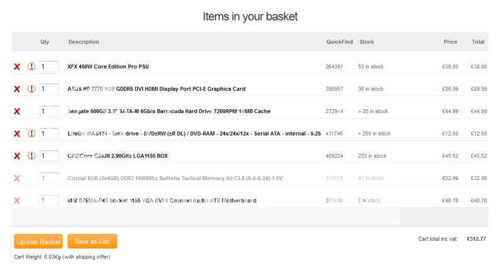
Task: Click Update Basket button
Action: [x=38, y=242]
